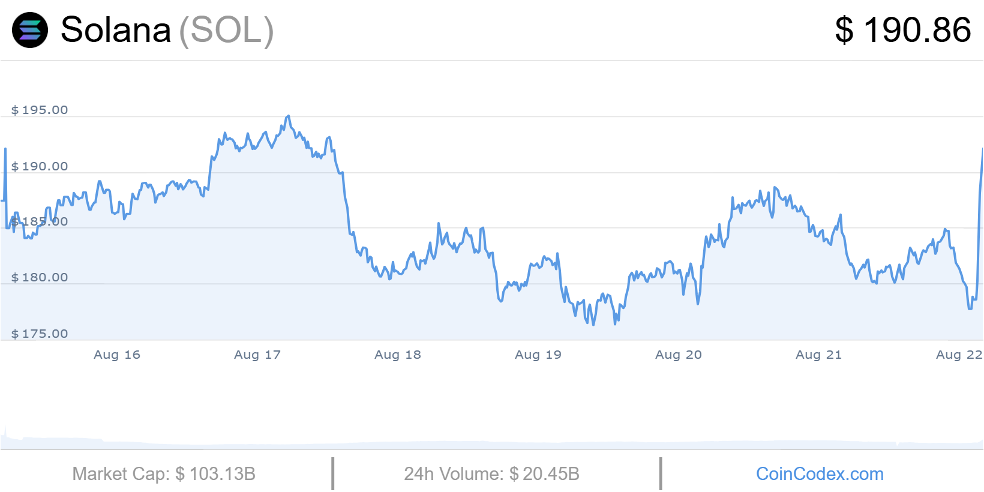The width and height of the screenshot is (984, 492).
Task: Click the Solana coin name heading
Action: click(116, 30)
